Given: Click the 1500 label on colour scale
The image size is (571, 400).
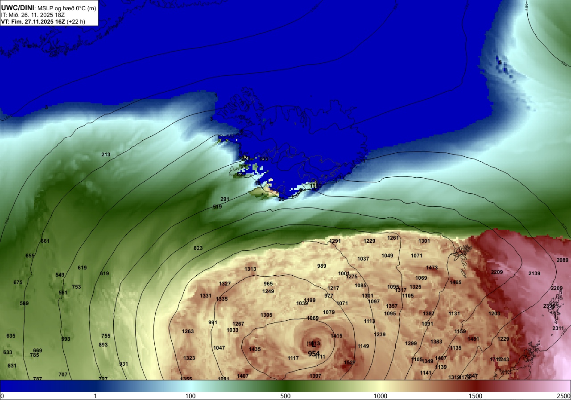Looking at the screenshot, I should pyautogui.click(x=476, y=396).
